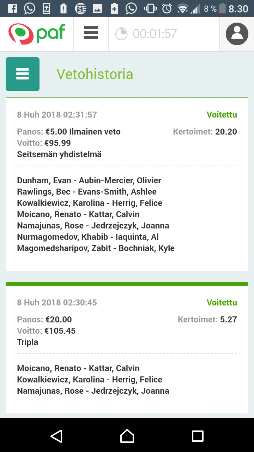Image resolution: width=254 pixels, height=452 pixels.
Task: Tap the session time 00:01:57
Action: point(155,34)
